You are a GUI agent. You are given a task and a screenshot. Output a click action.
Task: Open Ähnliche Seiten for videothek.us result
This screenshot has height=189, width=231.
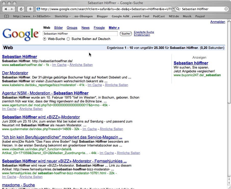[x=128, y=153]
